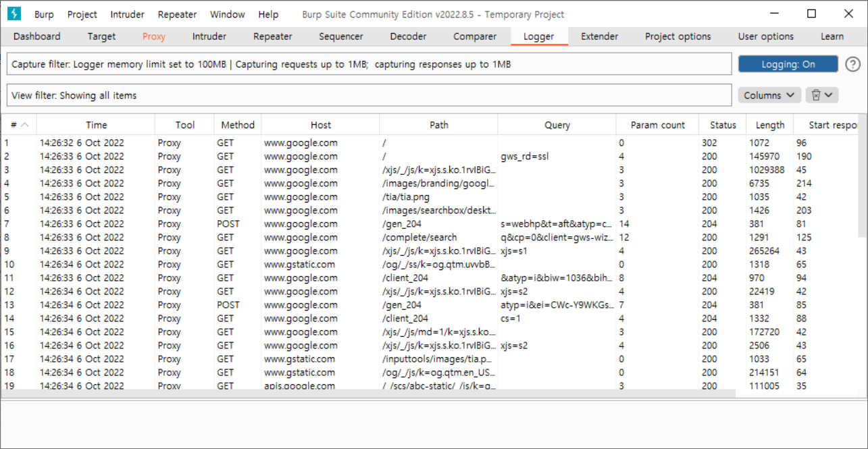868x449 pixels.
Task: Select the row with length 22419
Action: tap(430, 291)
